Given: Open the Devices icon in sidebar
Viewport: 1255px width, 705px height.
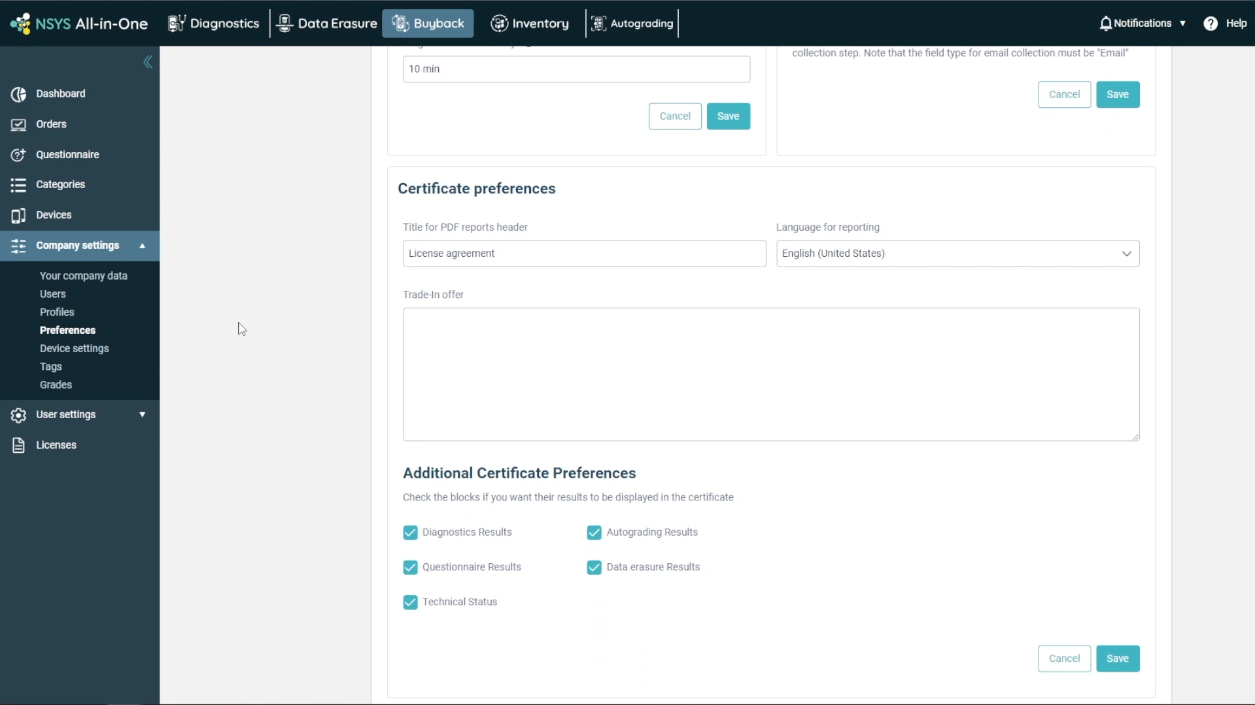Looking at the screenshot, I should point(18,215).
